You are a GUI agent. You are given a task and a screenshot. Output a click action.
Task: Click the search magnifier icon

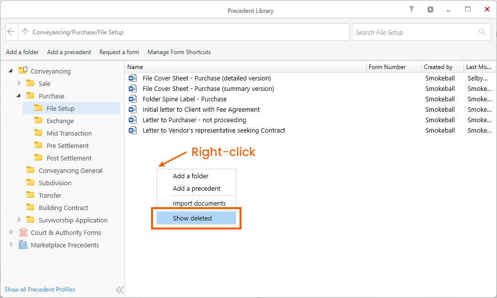[x=482, y=32]
